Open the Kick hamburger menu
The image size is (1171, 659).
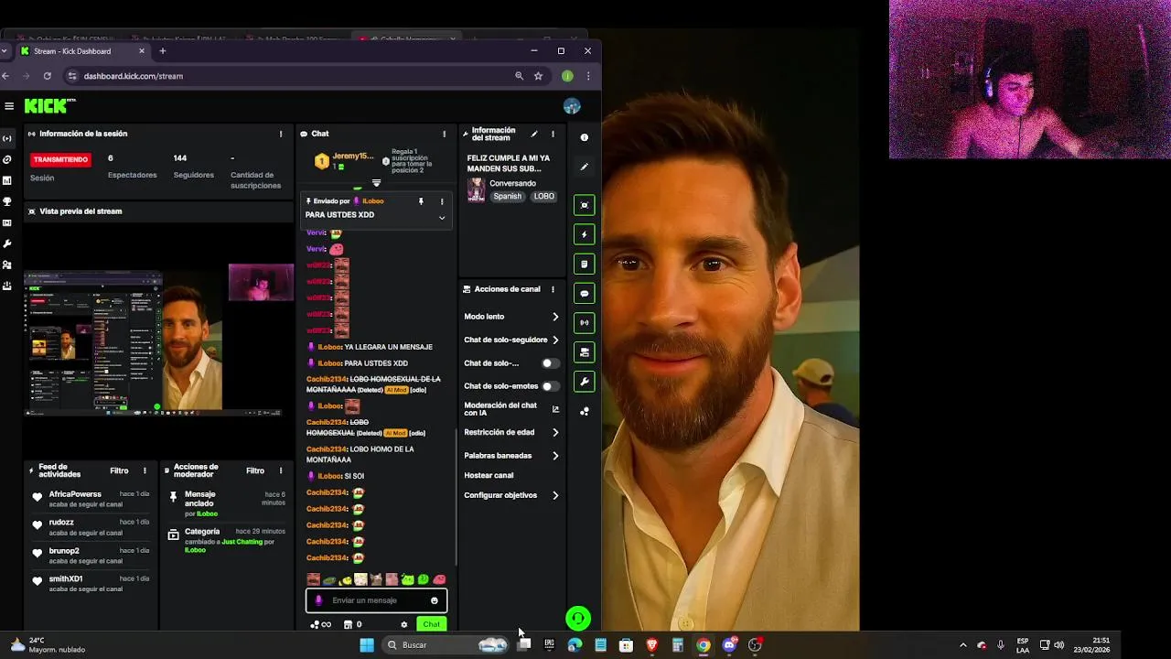(x=8, y=106)
